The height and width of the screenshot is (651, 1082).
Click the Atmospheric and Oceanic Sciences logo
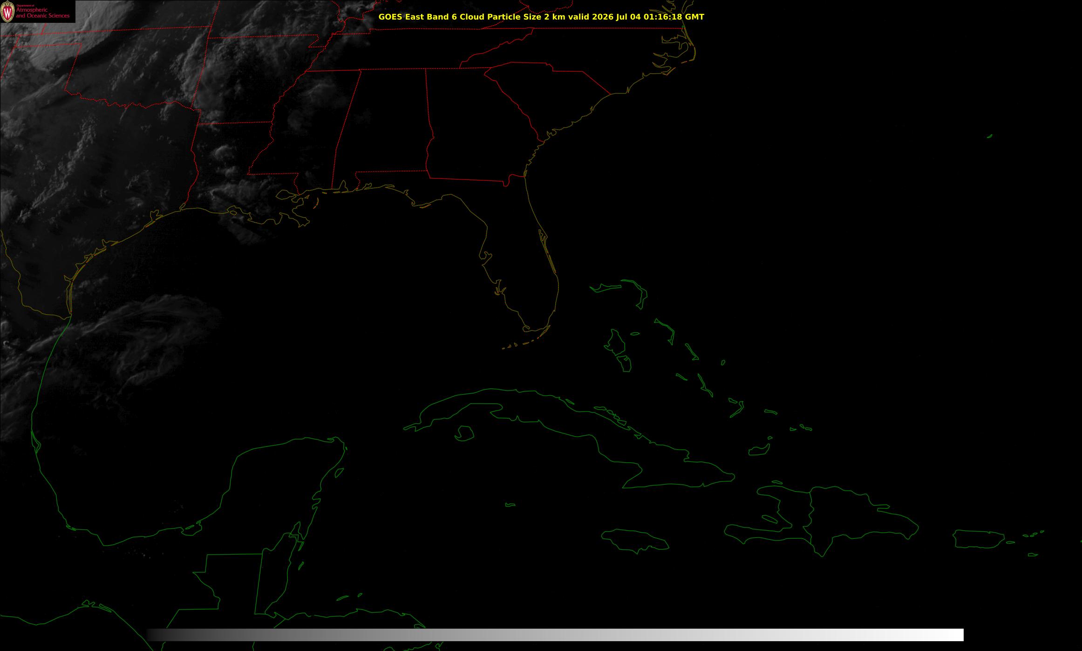coord(38,12)
